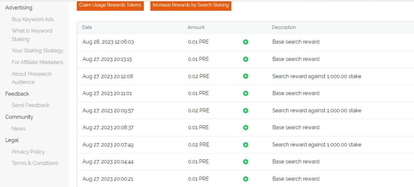The height and width of the screenshot is (187, 414).
Task: Open the Privacy Policy link
Action: pyautogui.click(x=28, y=152)
